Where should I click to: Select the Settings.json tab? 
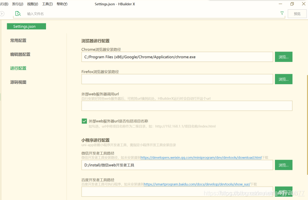pos(26,26)
